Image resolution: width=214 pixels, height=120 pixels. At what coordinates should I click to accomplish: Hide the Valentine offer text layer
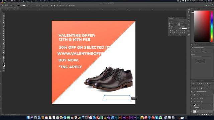pyautogui.click(x=192, y=102)
